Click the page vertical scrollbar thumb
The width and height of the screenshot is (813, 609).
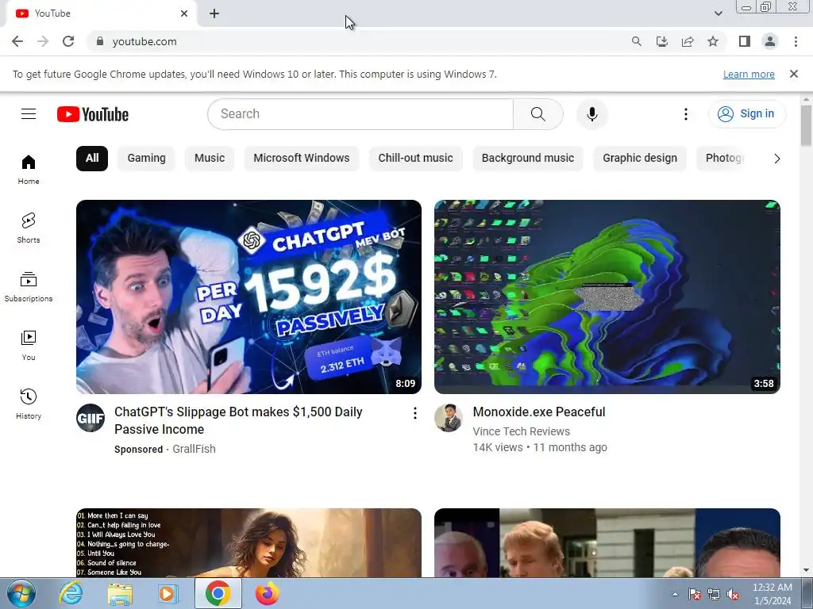pos(806,125)
